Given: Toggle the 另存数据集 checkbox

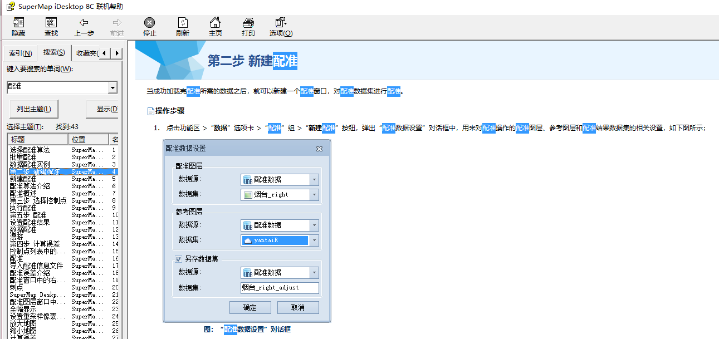Looking at the screenshot, I should coord(179,259).
